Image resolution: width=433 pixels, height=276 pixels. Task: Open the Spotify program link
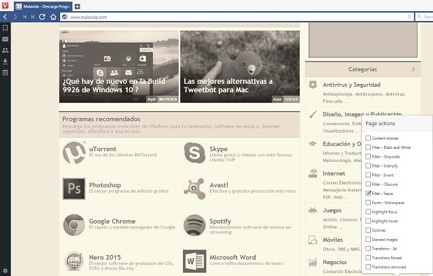tap(220, 221)
